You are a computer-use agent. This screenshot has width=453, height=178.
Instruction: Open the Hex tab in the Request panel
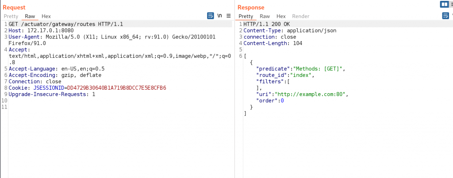coord(46,16)
